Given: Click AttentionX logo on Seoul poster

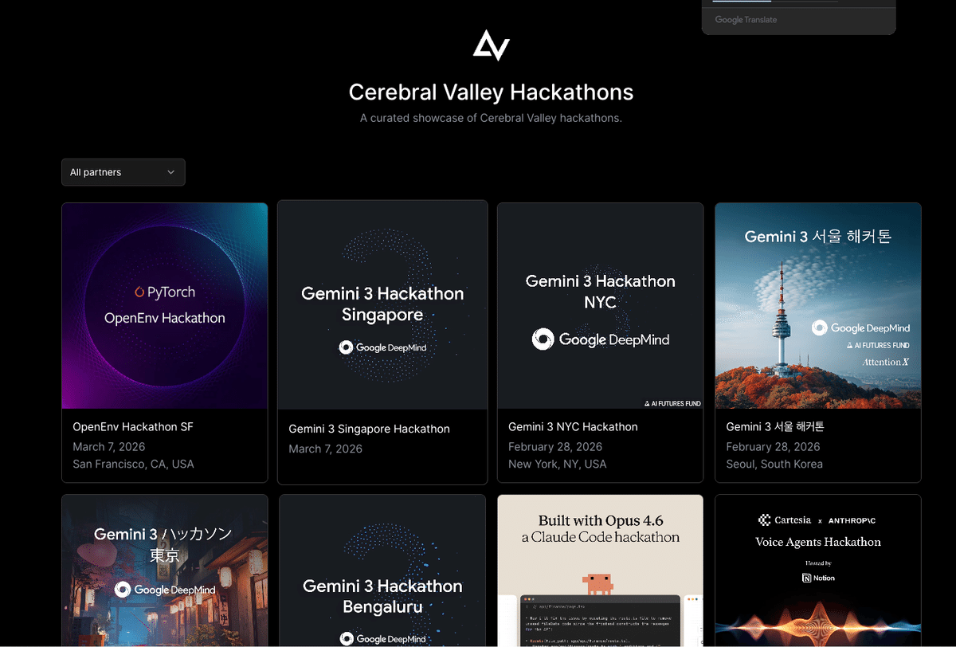Looking at the screenshot, I should pos(885,362).
